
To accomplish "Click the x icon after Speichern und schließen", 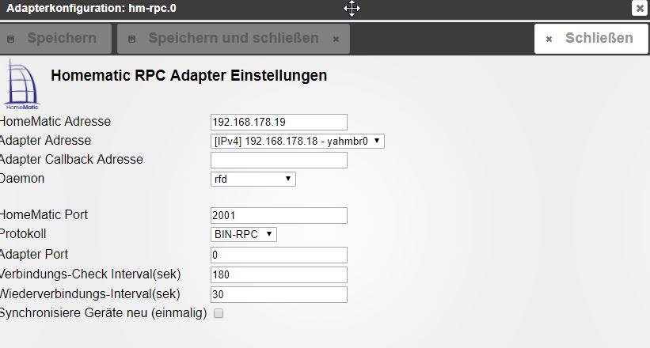I will click(336, 39).
